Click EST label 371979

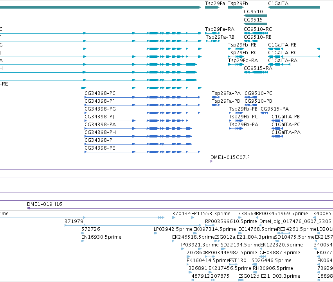74,221
